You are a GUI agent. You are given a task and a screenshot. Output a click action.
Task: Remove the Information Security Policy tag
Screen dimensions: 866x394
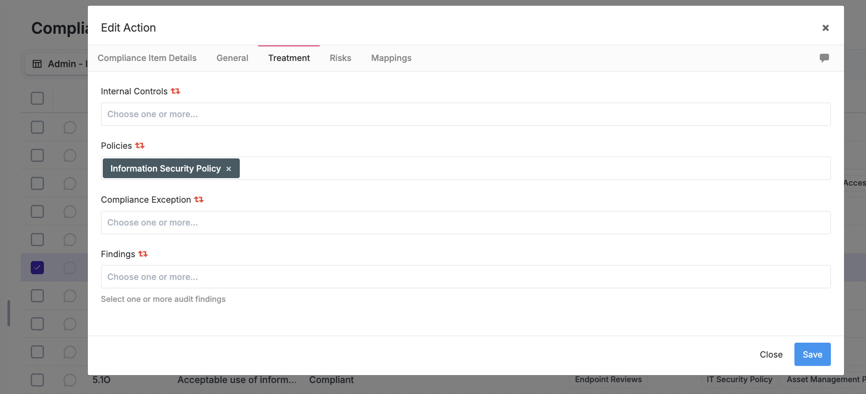pyautogui.click(x=229, y=169)
